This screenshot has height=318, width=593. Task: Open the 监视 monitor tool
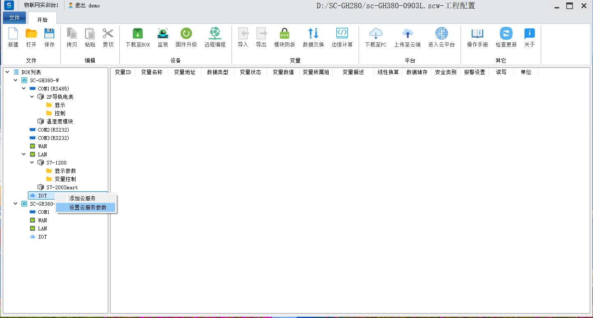pyautogui.click(x=163, y=34)
